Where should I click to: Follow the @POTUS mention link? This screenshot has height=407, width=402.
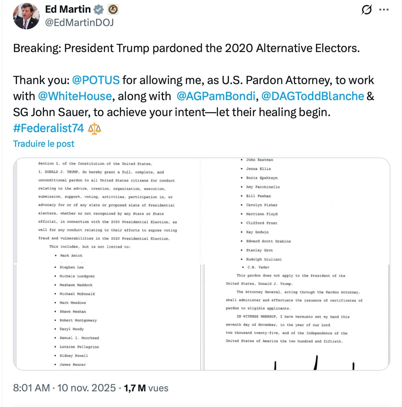[x=96, y=80]
